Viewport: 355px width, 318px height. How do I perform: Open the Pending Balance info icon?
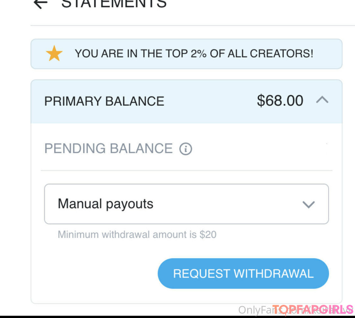pyautogui.click(x=186, y=149)
